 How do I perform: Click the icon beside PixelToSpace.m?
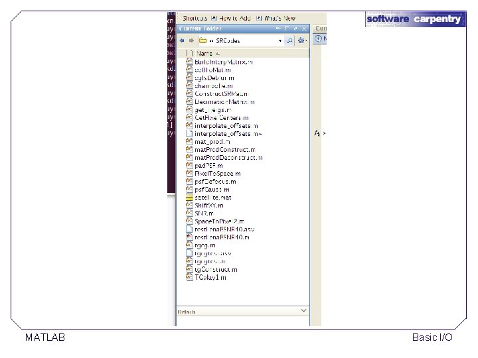tap(189, 173)
